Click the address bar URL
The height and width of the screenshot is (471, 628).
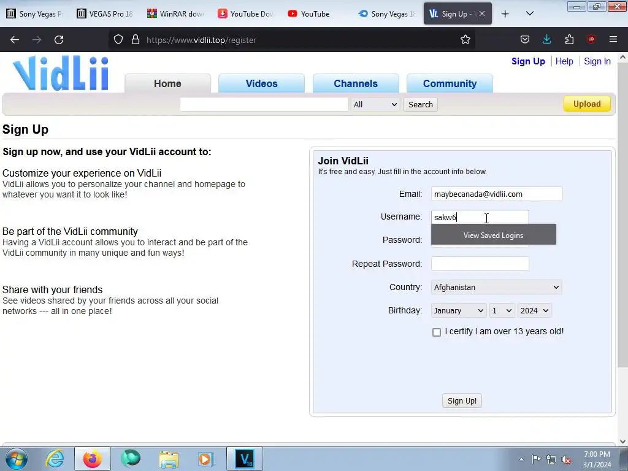(x=201, y=40)
